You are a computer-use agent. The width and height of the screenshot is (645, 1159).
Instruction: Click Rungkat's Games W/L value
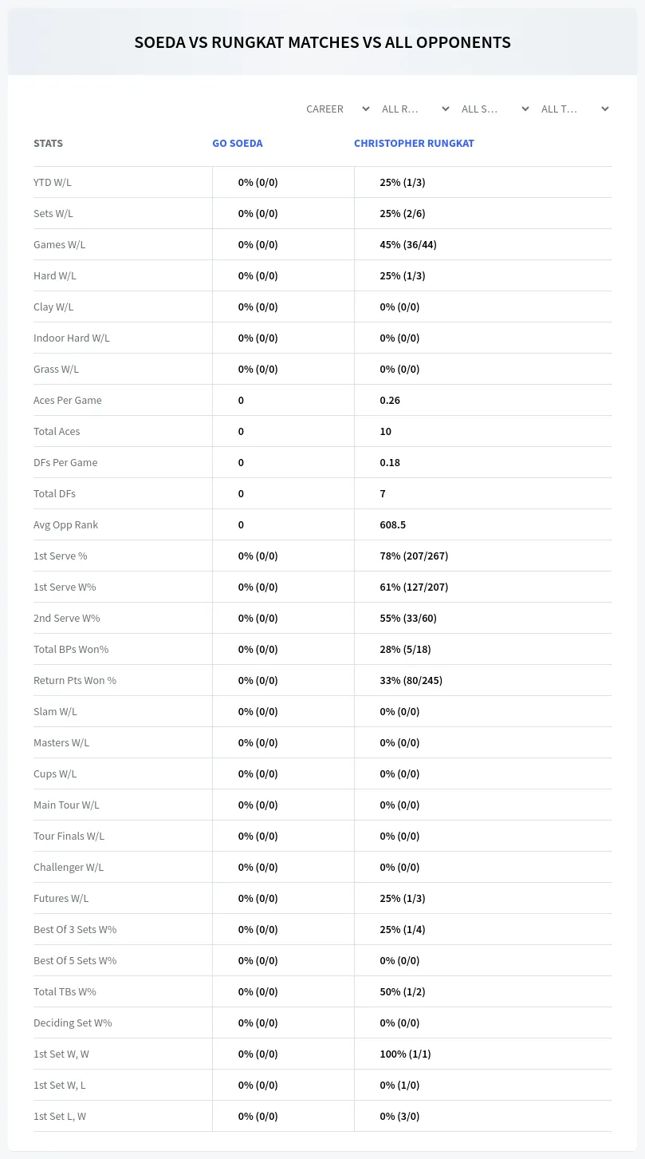408,244
